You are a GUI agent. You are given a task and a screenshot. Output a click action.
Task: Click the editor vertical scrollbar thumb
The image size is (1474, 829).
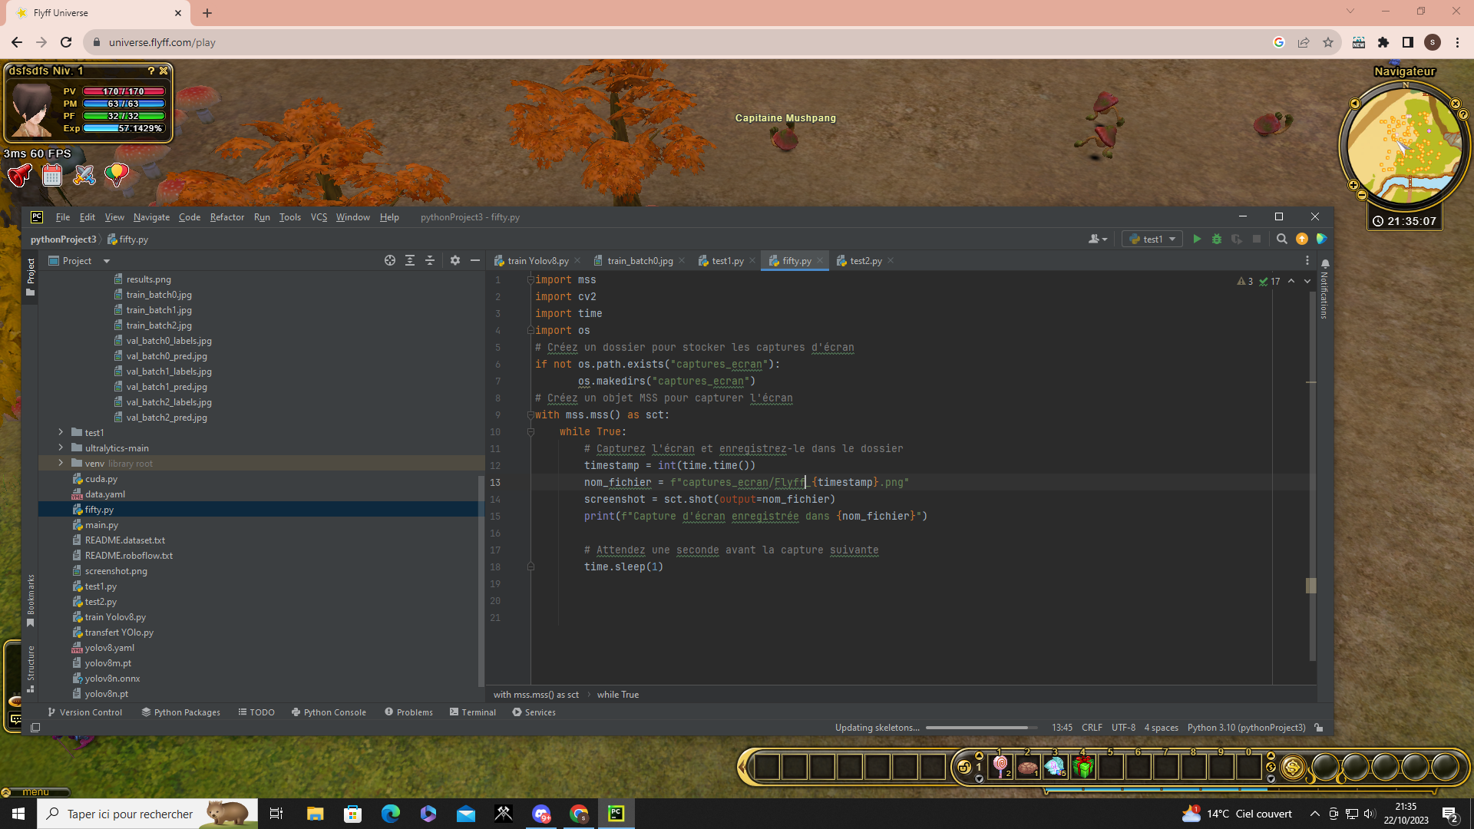(1311, 586)
